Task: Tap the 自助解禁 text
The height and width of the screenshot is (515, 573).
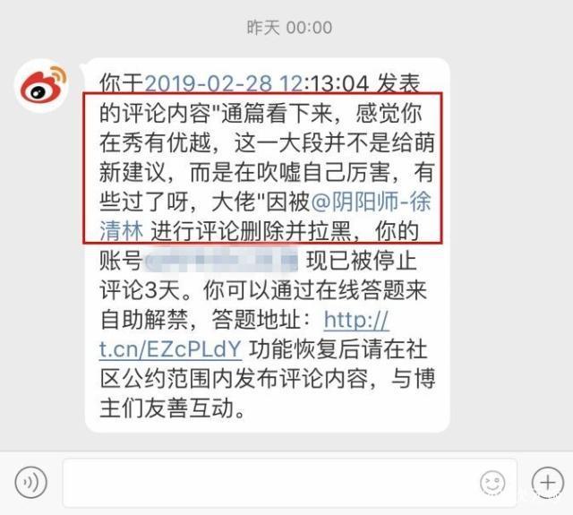Action: tap(143, 320)
